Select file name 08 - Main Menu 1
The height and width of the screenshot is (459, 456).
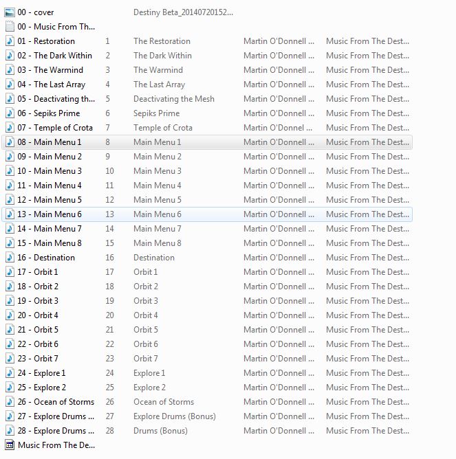coord(50,142)
